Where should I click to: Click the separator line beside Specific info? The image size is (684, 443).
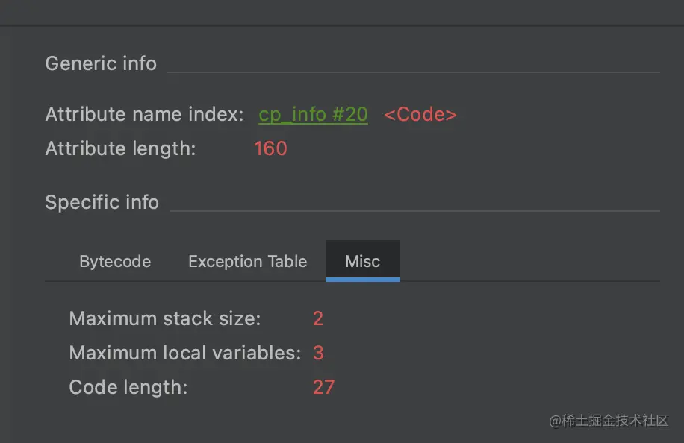414,211
